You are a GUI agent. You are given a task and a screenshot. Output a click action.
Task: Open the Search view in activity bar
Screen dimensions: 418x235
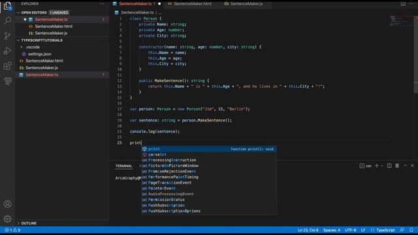point(7,20)
